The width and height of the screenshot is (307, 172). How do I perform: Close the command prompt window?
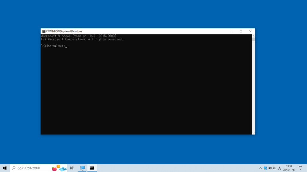250,31
